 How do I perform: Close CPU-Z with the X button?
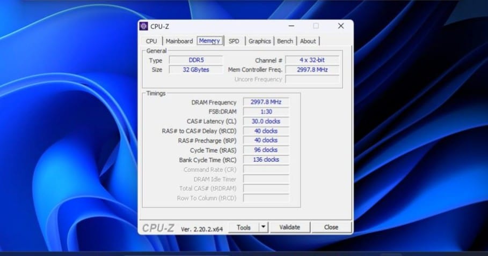click(341, 26)
